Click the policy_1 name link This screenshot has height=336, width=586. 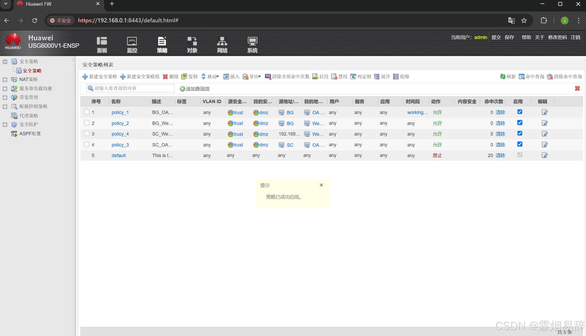coord(120,112)
